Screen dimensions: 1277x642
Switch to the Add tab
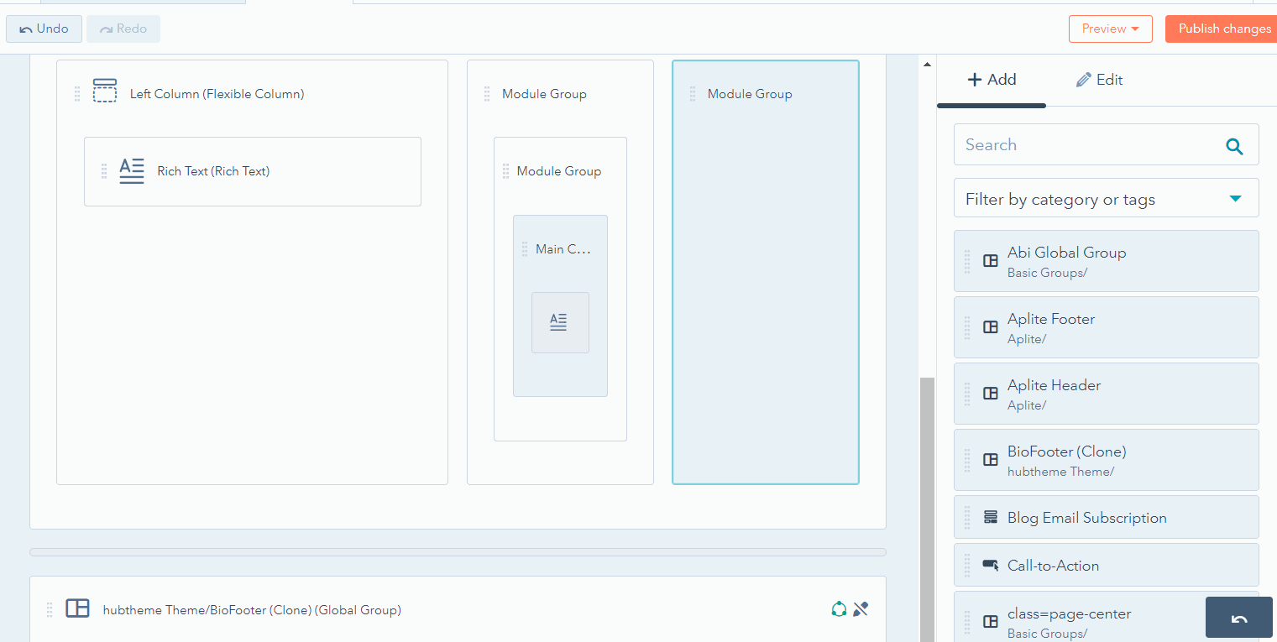point(992,80)
